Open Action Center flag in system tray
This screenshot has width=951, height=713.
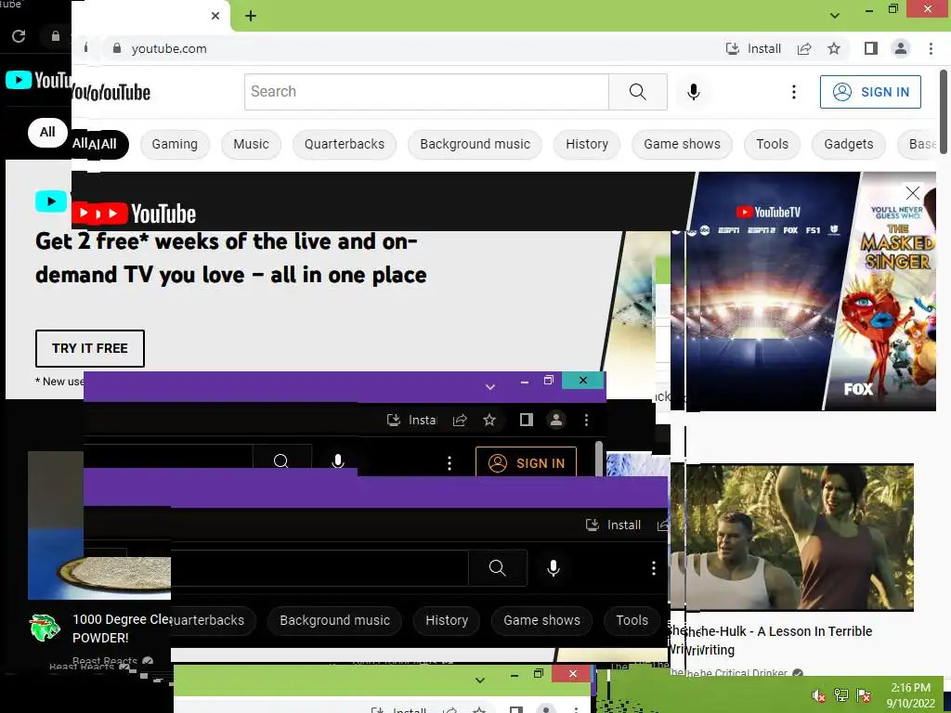pos(863,694)
